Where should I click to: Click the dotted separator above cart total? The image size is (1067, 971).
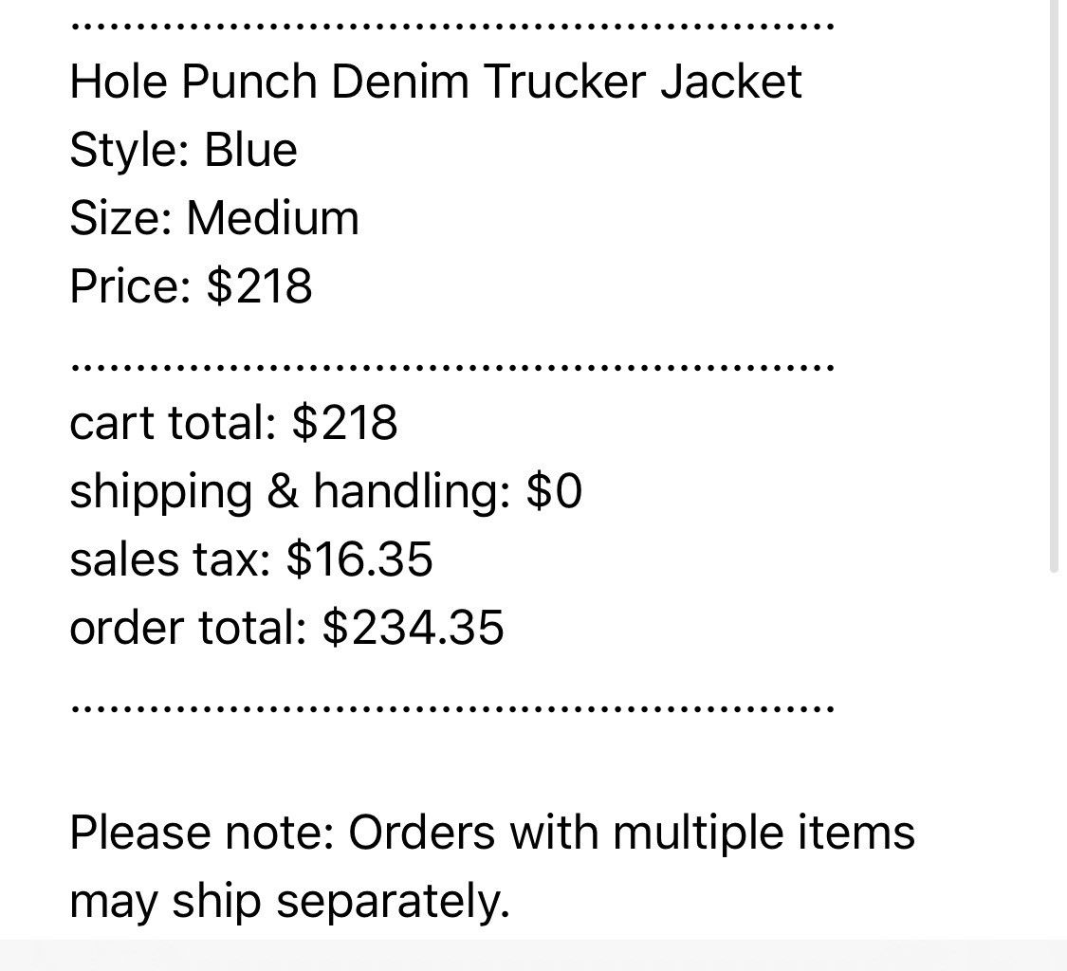click(452, 365)
